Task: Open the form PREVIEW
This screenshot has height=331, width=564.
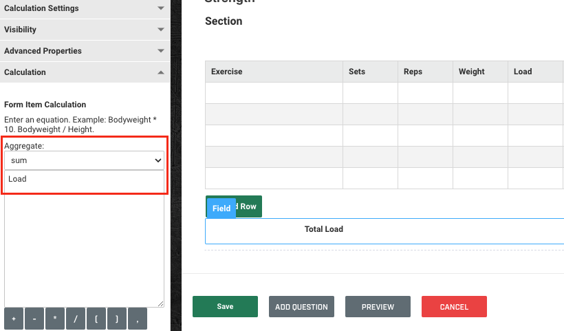Action: click(x=378, y=307)
